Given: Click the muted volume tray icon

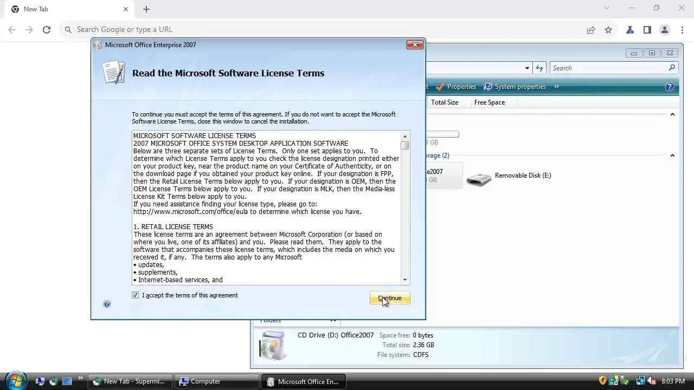Looking at the screenshot, I should (652, 381).
